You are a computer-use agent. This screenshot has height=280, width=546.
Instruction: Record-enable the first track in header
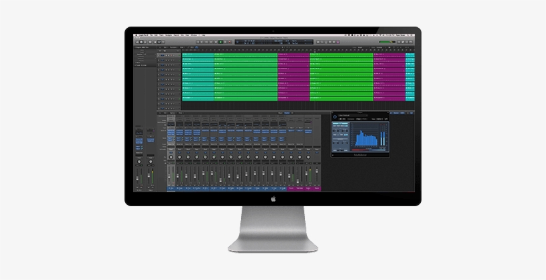171,55
